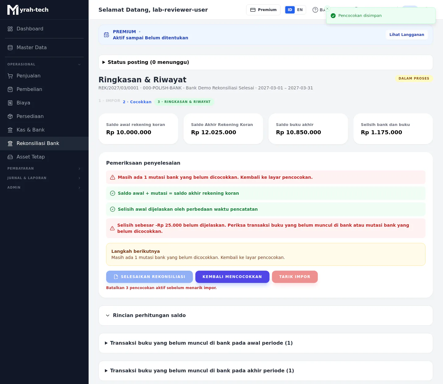Viewport: 443px width, 384px height.
Task: Go to step 2 Cocokkan
Action: (x=137, y=102)
